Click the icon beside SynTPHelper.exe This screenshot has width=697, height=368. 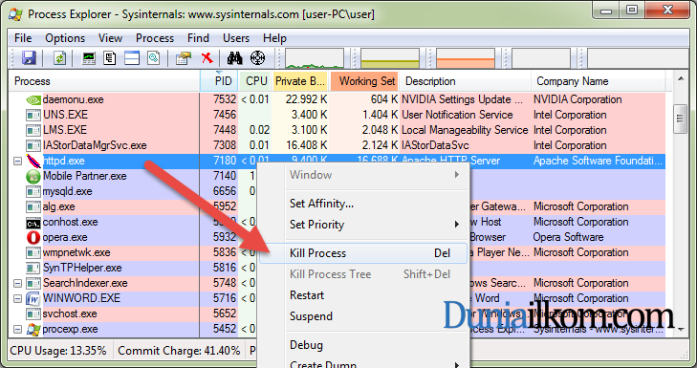click(x=33, y=269)
